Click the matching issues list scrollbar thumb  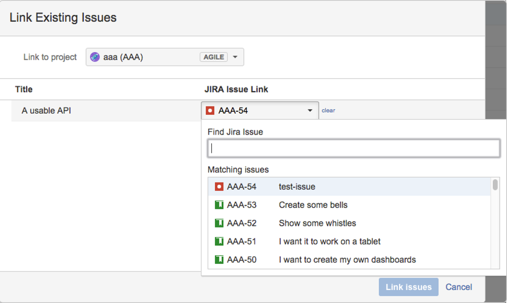pyautogui.click(x=495, y=185)
